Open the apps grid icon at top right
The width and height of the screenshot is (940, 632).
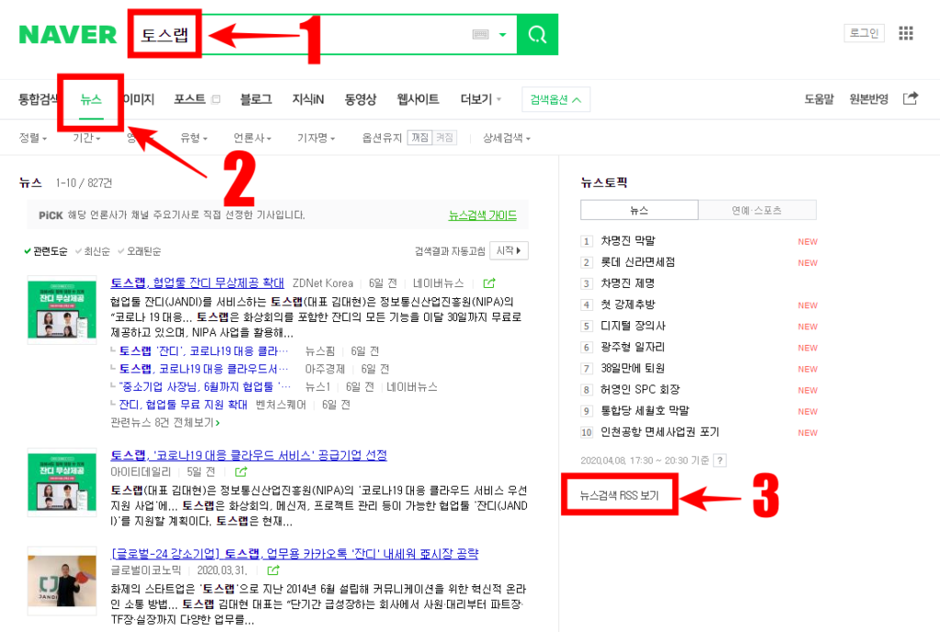point(906,34)
